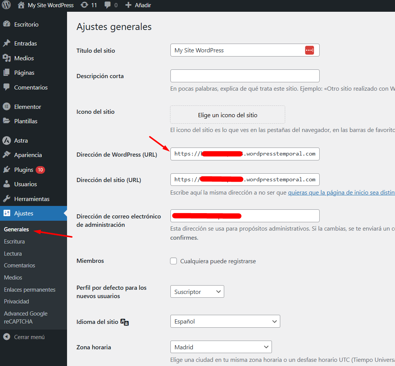The height and width of the screenshot is (366, 395).
Task: Click the Plantillas folder icon
Action: coord(7,121)
